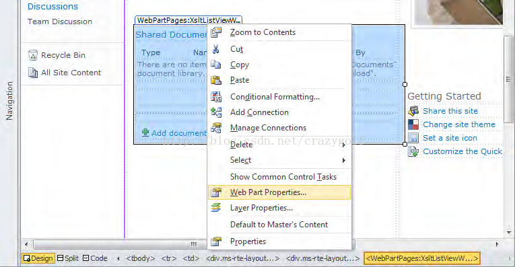
Task: Open the Navigation side pane tab
Action: click(9, 101)
